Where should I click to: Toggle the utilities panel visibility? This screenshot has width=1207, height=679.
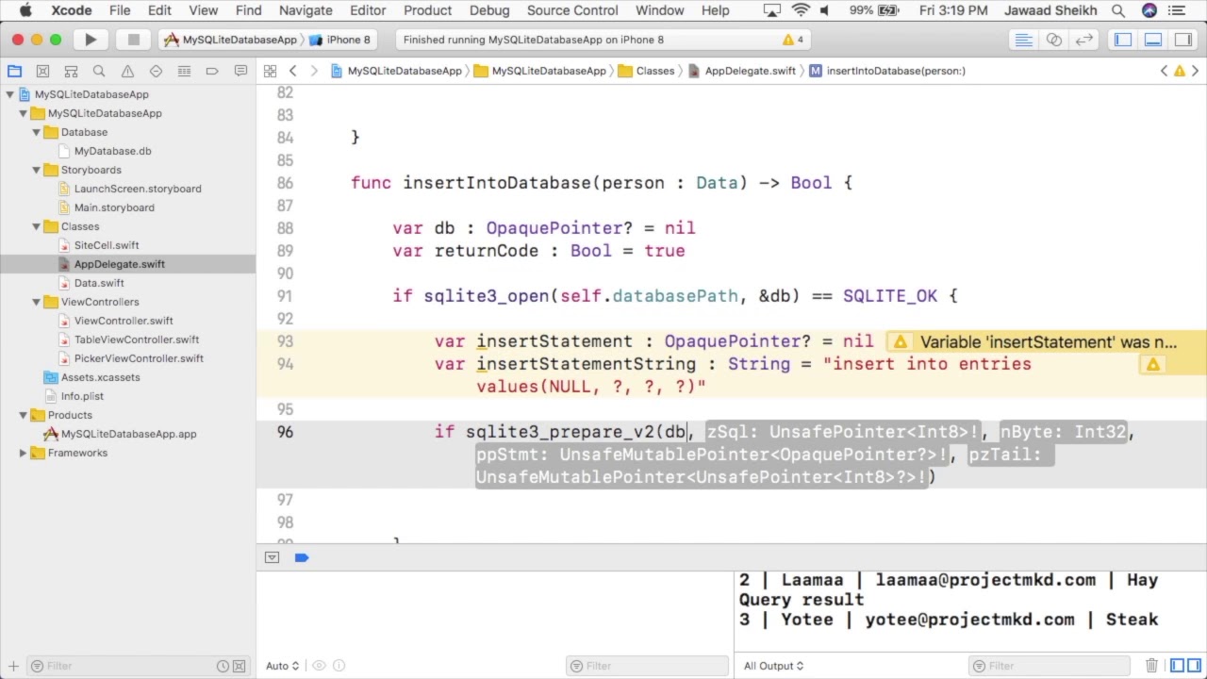pyautogui.click(x=1183, y=40)
